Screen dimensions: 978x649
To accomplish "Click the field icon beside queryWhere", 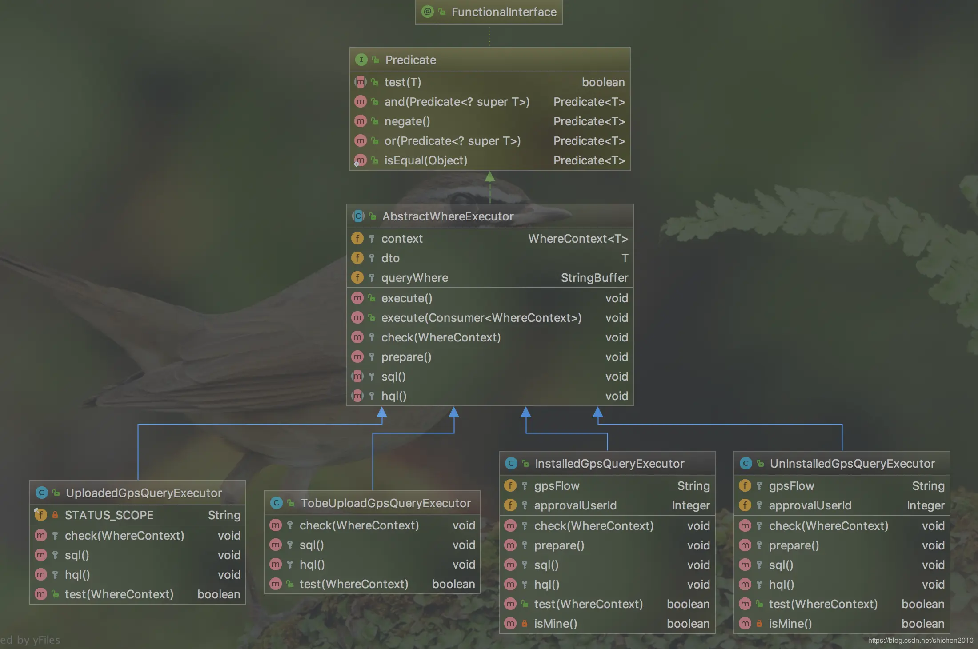I will click(x=357, y=277).
